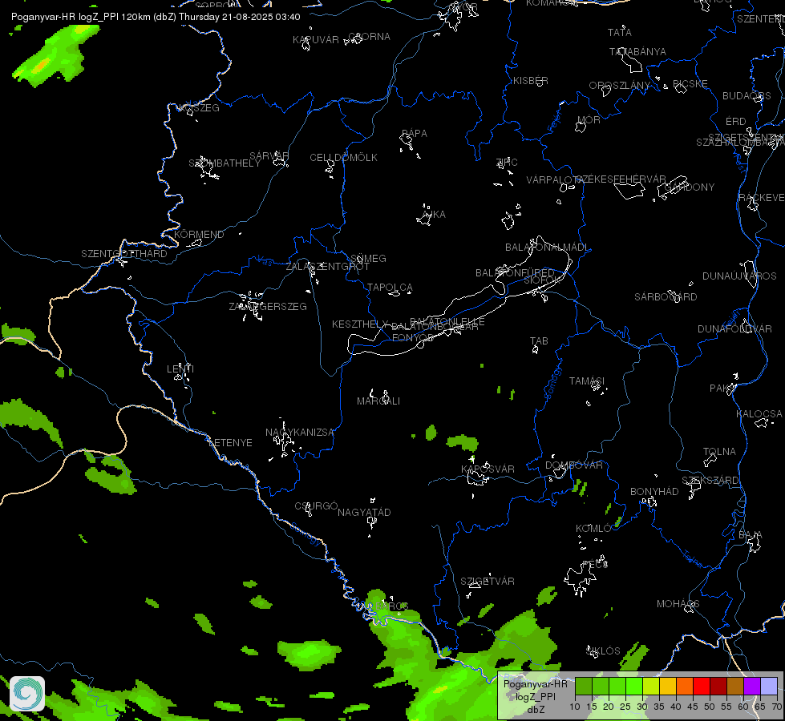Screen dimensions: 785x721
Task: Click the MÓR city label
Action: pos(589,120)
